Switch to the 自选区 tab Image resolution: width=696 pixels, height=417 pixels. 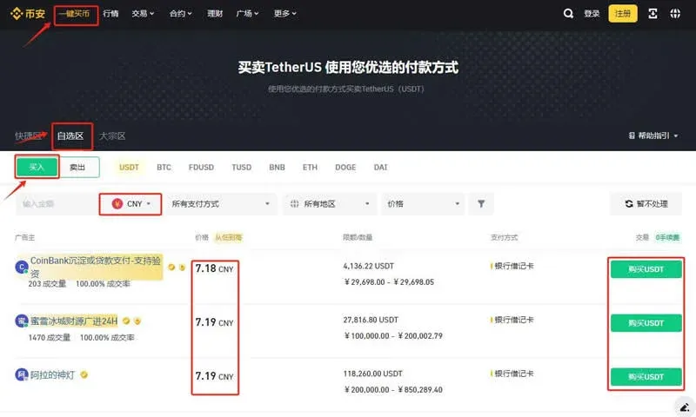tap(70, 136)
